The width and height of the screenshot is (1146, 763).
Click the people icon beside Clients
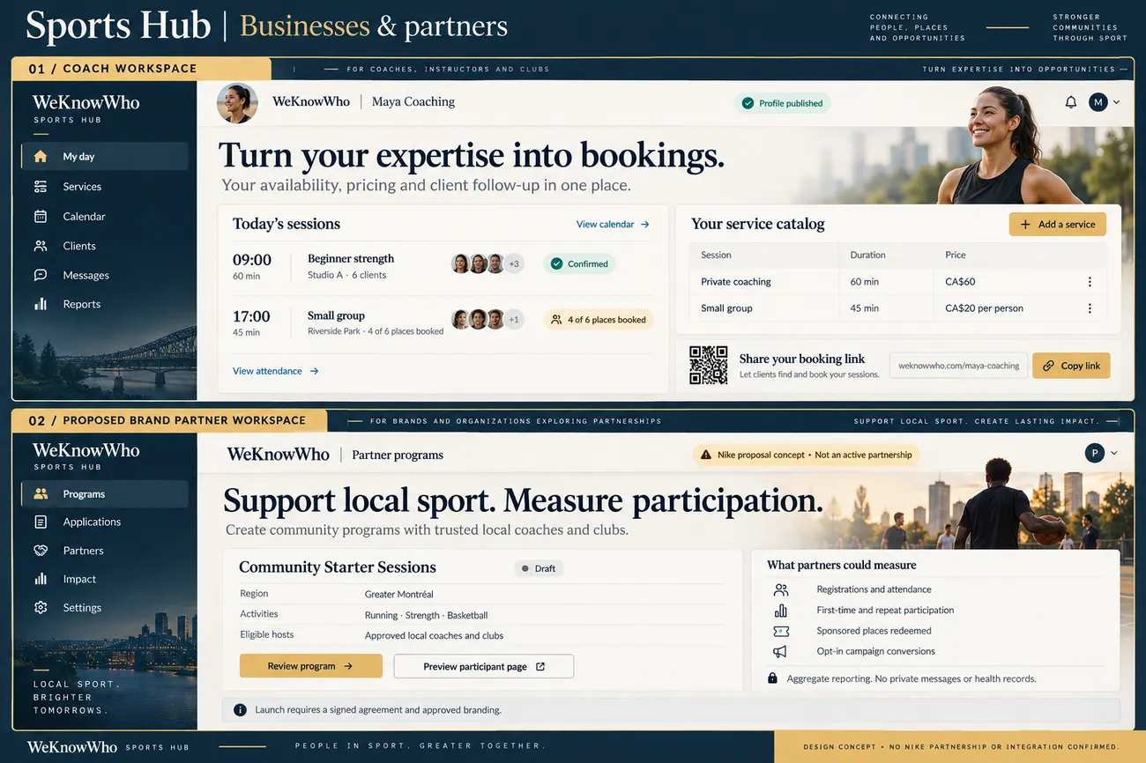[41, 246]
